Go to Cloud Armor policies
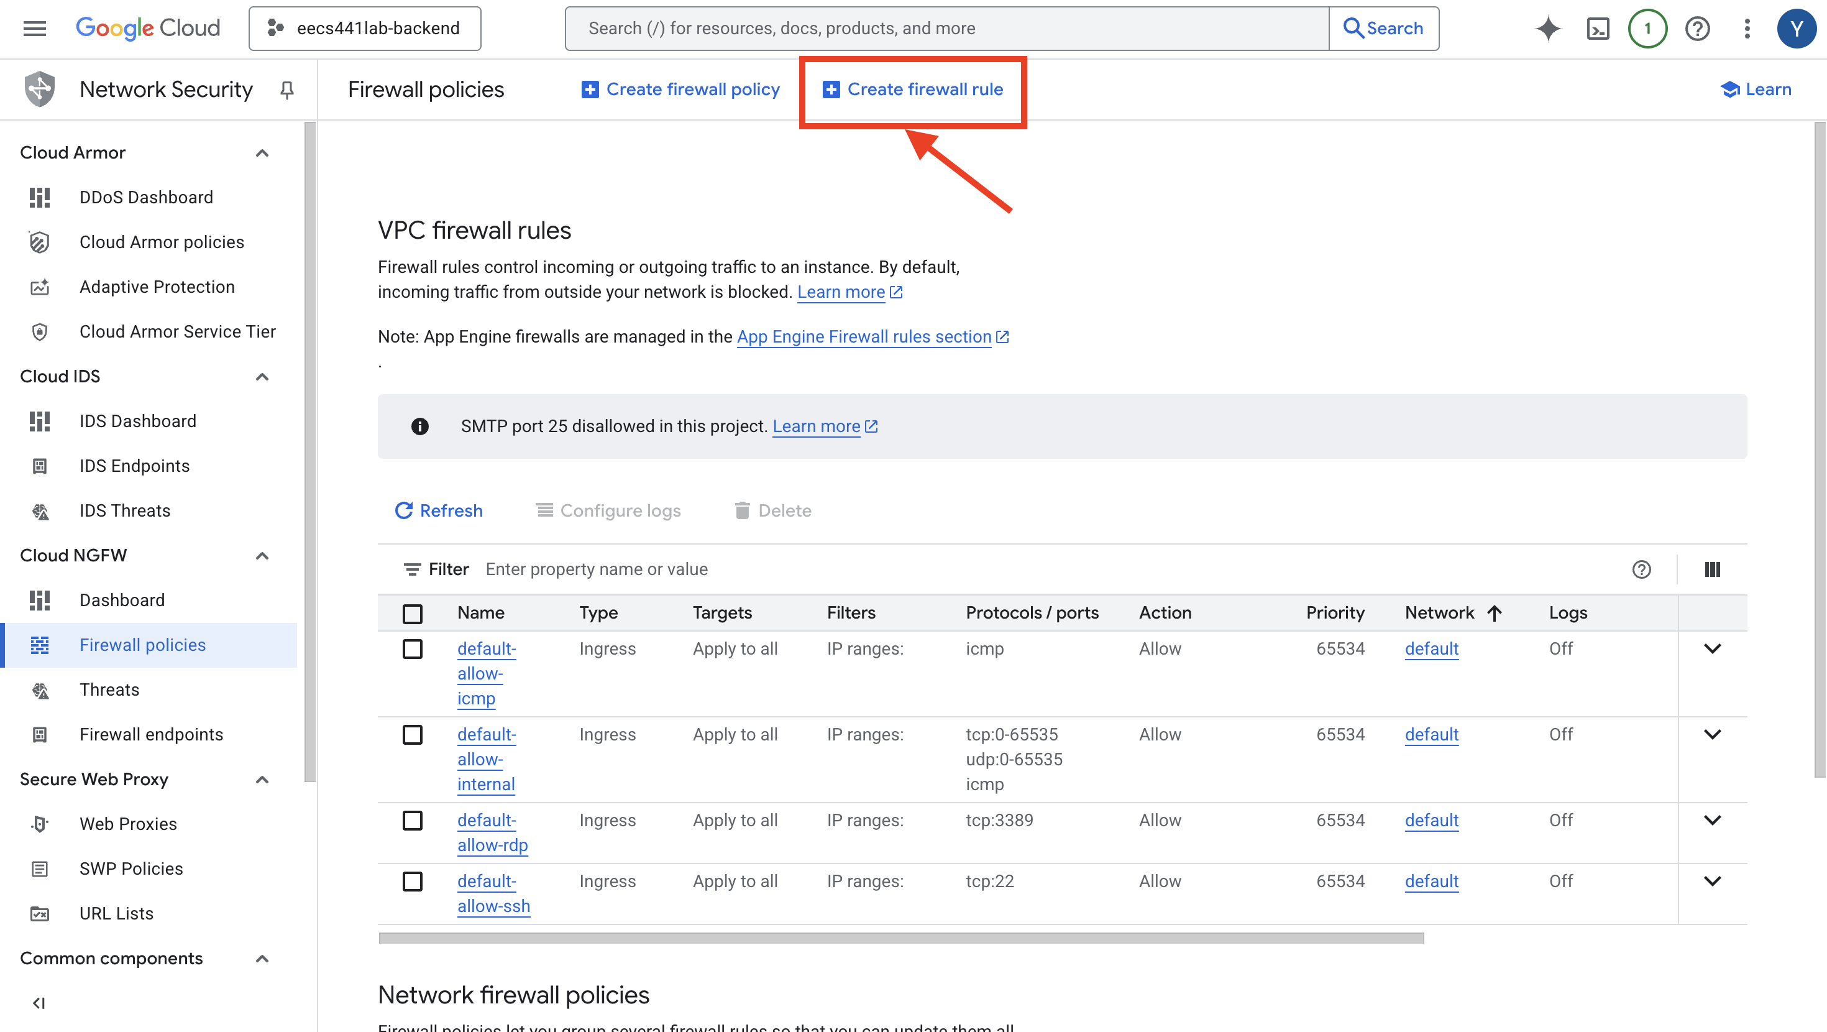This screenshot has width=1827, height=1032. tap(162, 242)
